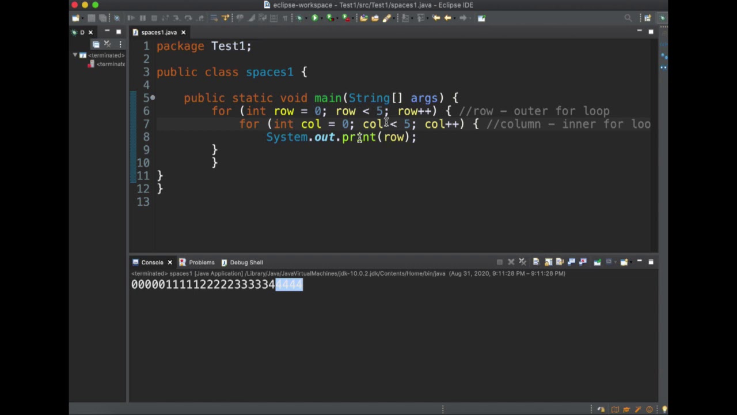Click the Save icon in toolbar
The image size is (737, 415).
point(92,18)
